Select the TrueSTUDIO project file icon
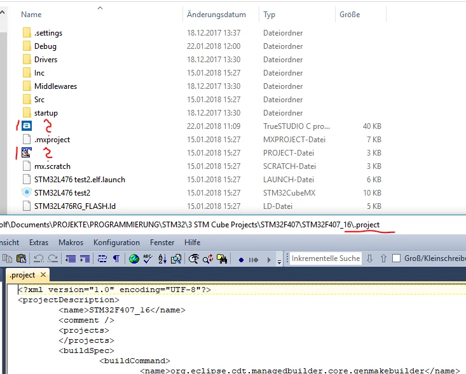 27,126
